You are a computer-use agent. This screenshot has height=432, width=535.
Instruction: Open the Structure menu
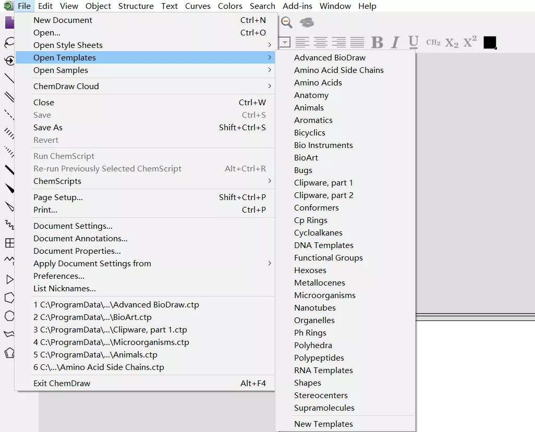click(136, 6)
